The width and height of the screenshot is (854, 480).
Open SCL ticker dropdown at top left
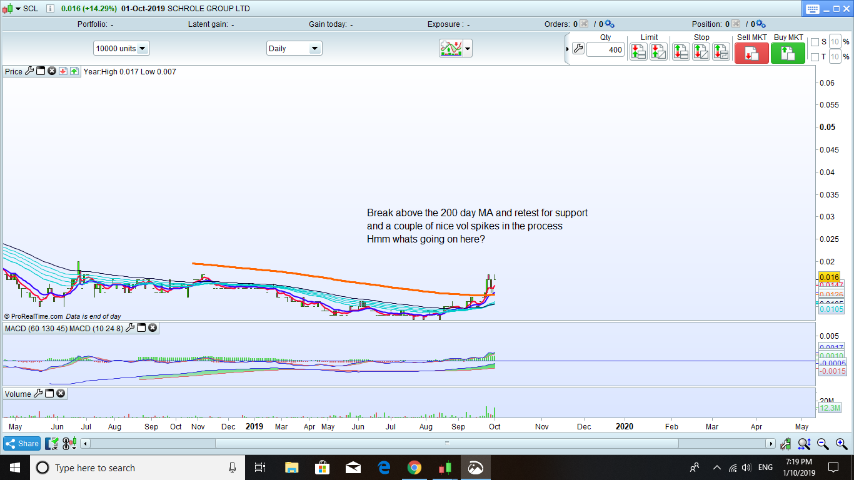click(18, 9)
